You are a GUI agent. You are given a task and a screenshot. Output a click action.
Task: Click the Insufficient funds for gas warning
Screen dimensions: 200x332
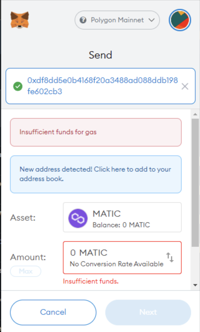point(96,132)
